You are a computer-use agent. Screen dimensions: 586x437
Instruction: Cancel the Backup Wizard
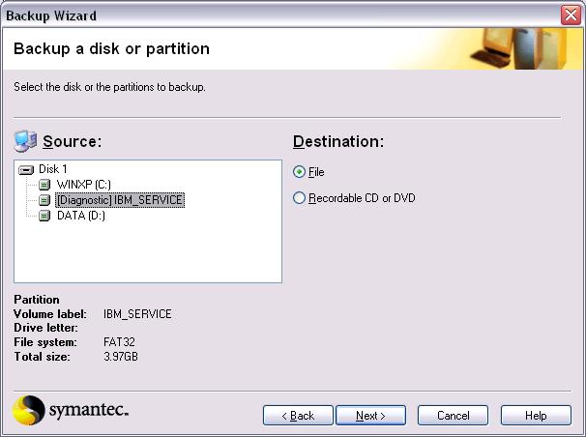tap(453, 415)
